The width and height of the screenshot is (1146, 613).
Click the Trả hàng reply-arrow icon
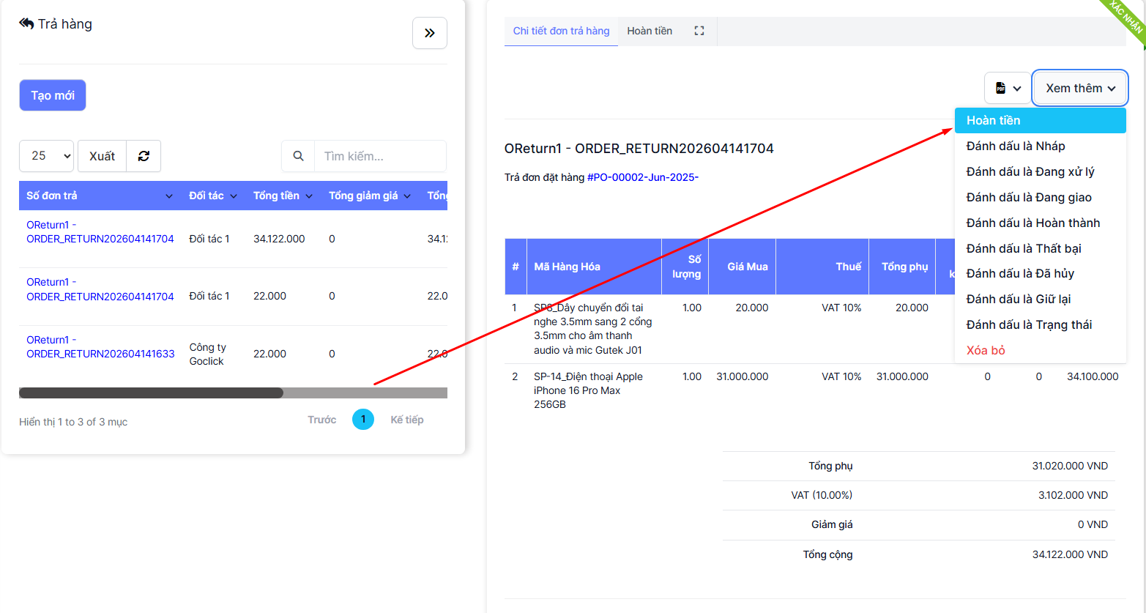coord(26,23)
